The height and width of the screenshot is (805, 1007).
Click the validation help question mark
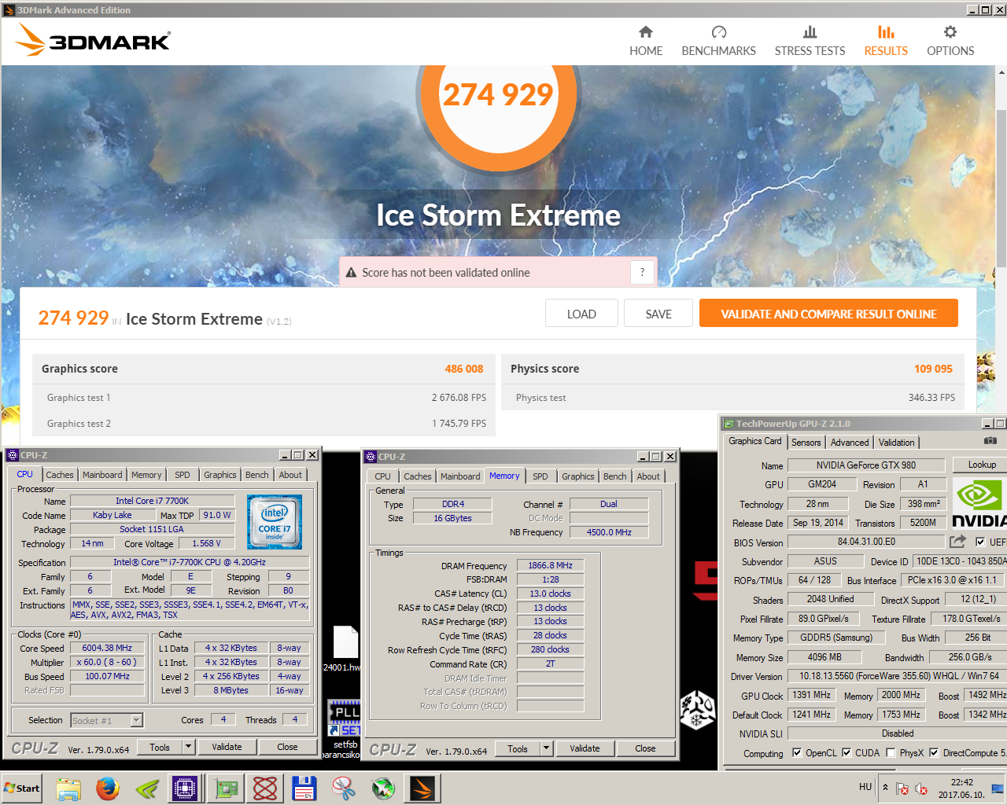(x=642, y=272)
